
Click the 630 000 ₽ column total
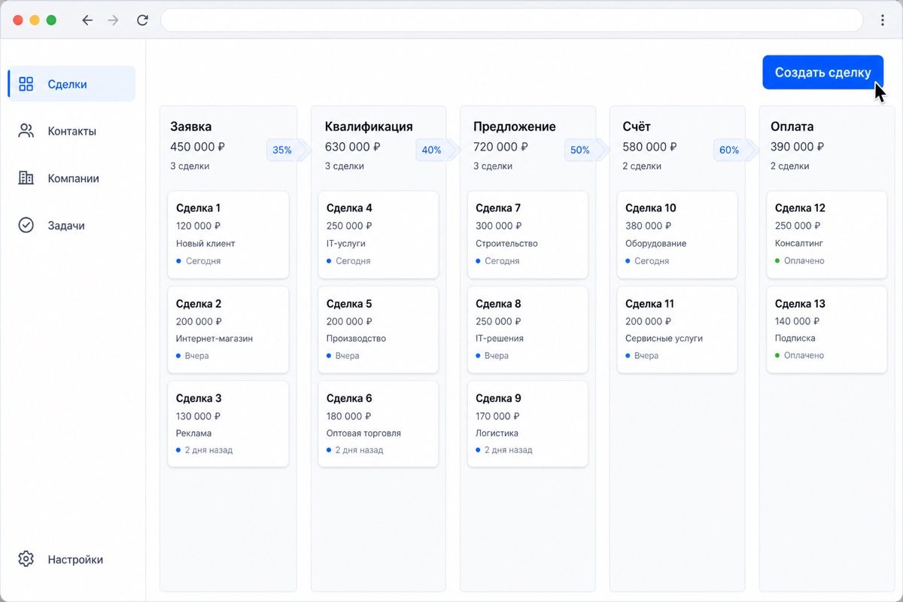353,147
